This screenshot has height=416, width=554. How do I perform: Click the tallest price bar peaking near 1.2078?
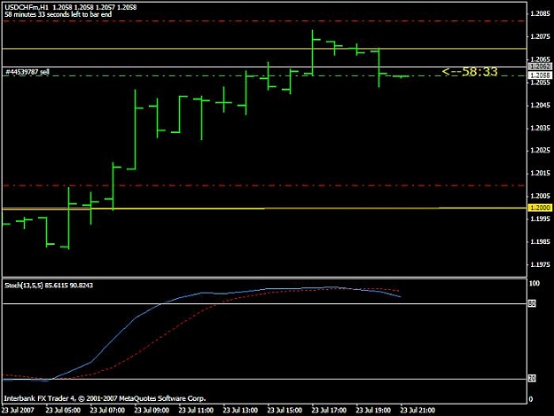312,53
